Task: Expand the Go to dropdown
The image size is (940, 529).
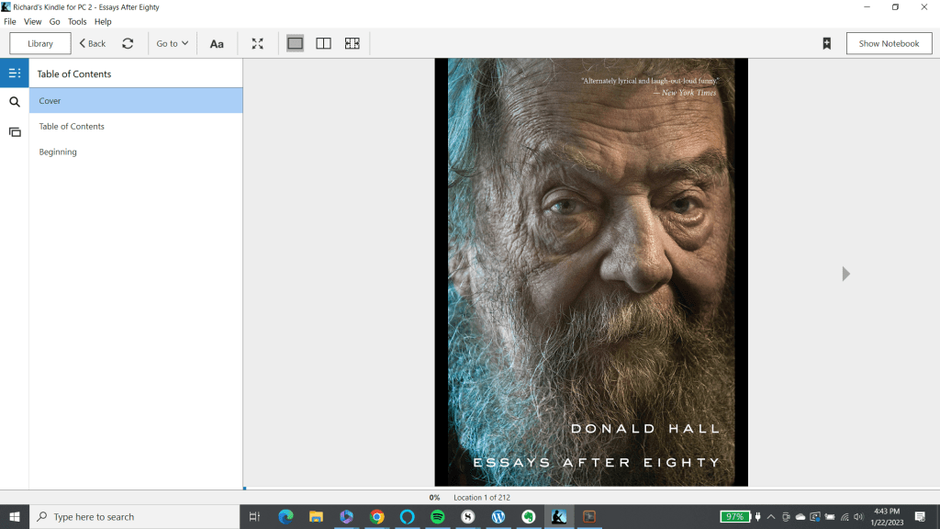Action: (172, 43)
